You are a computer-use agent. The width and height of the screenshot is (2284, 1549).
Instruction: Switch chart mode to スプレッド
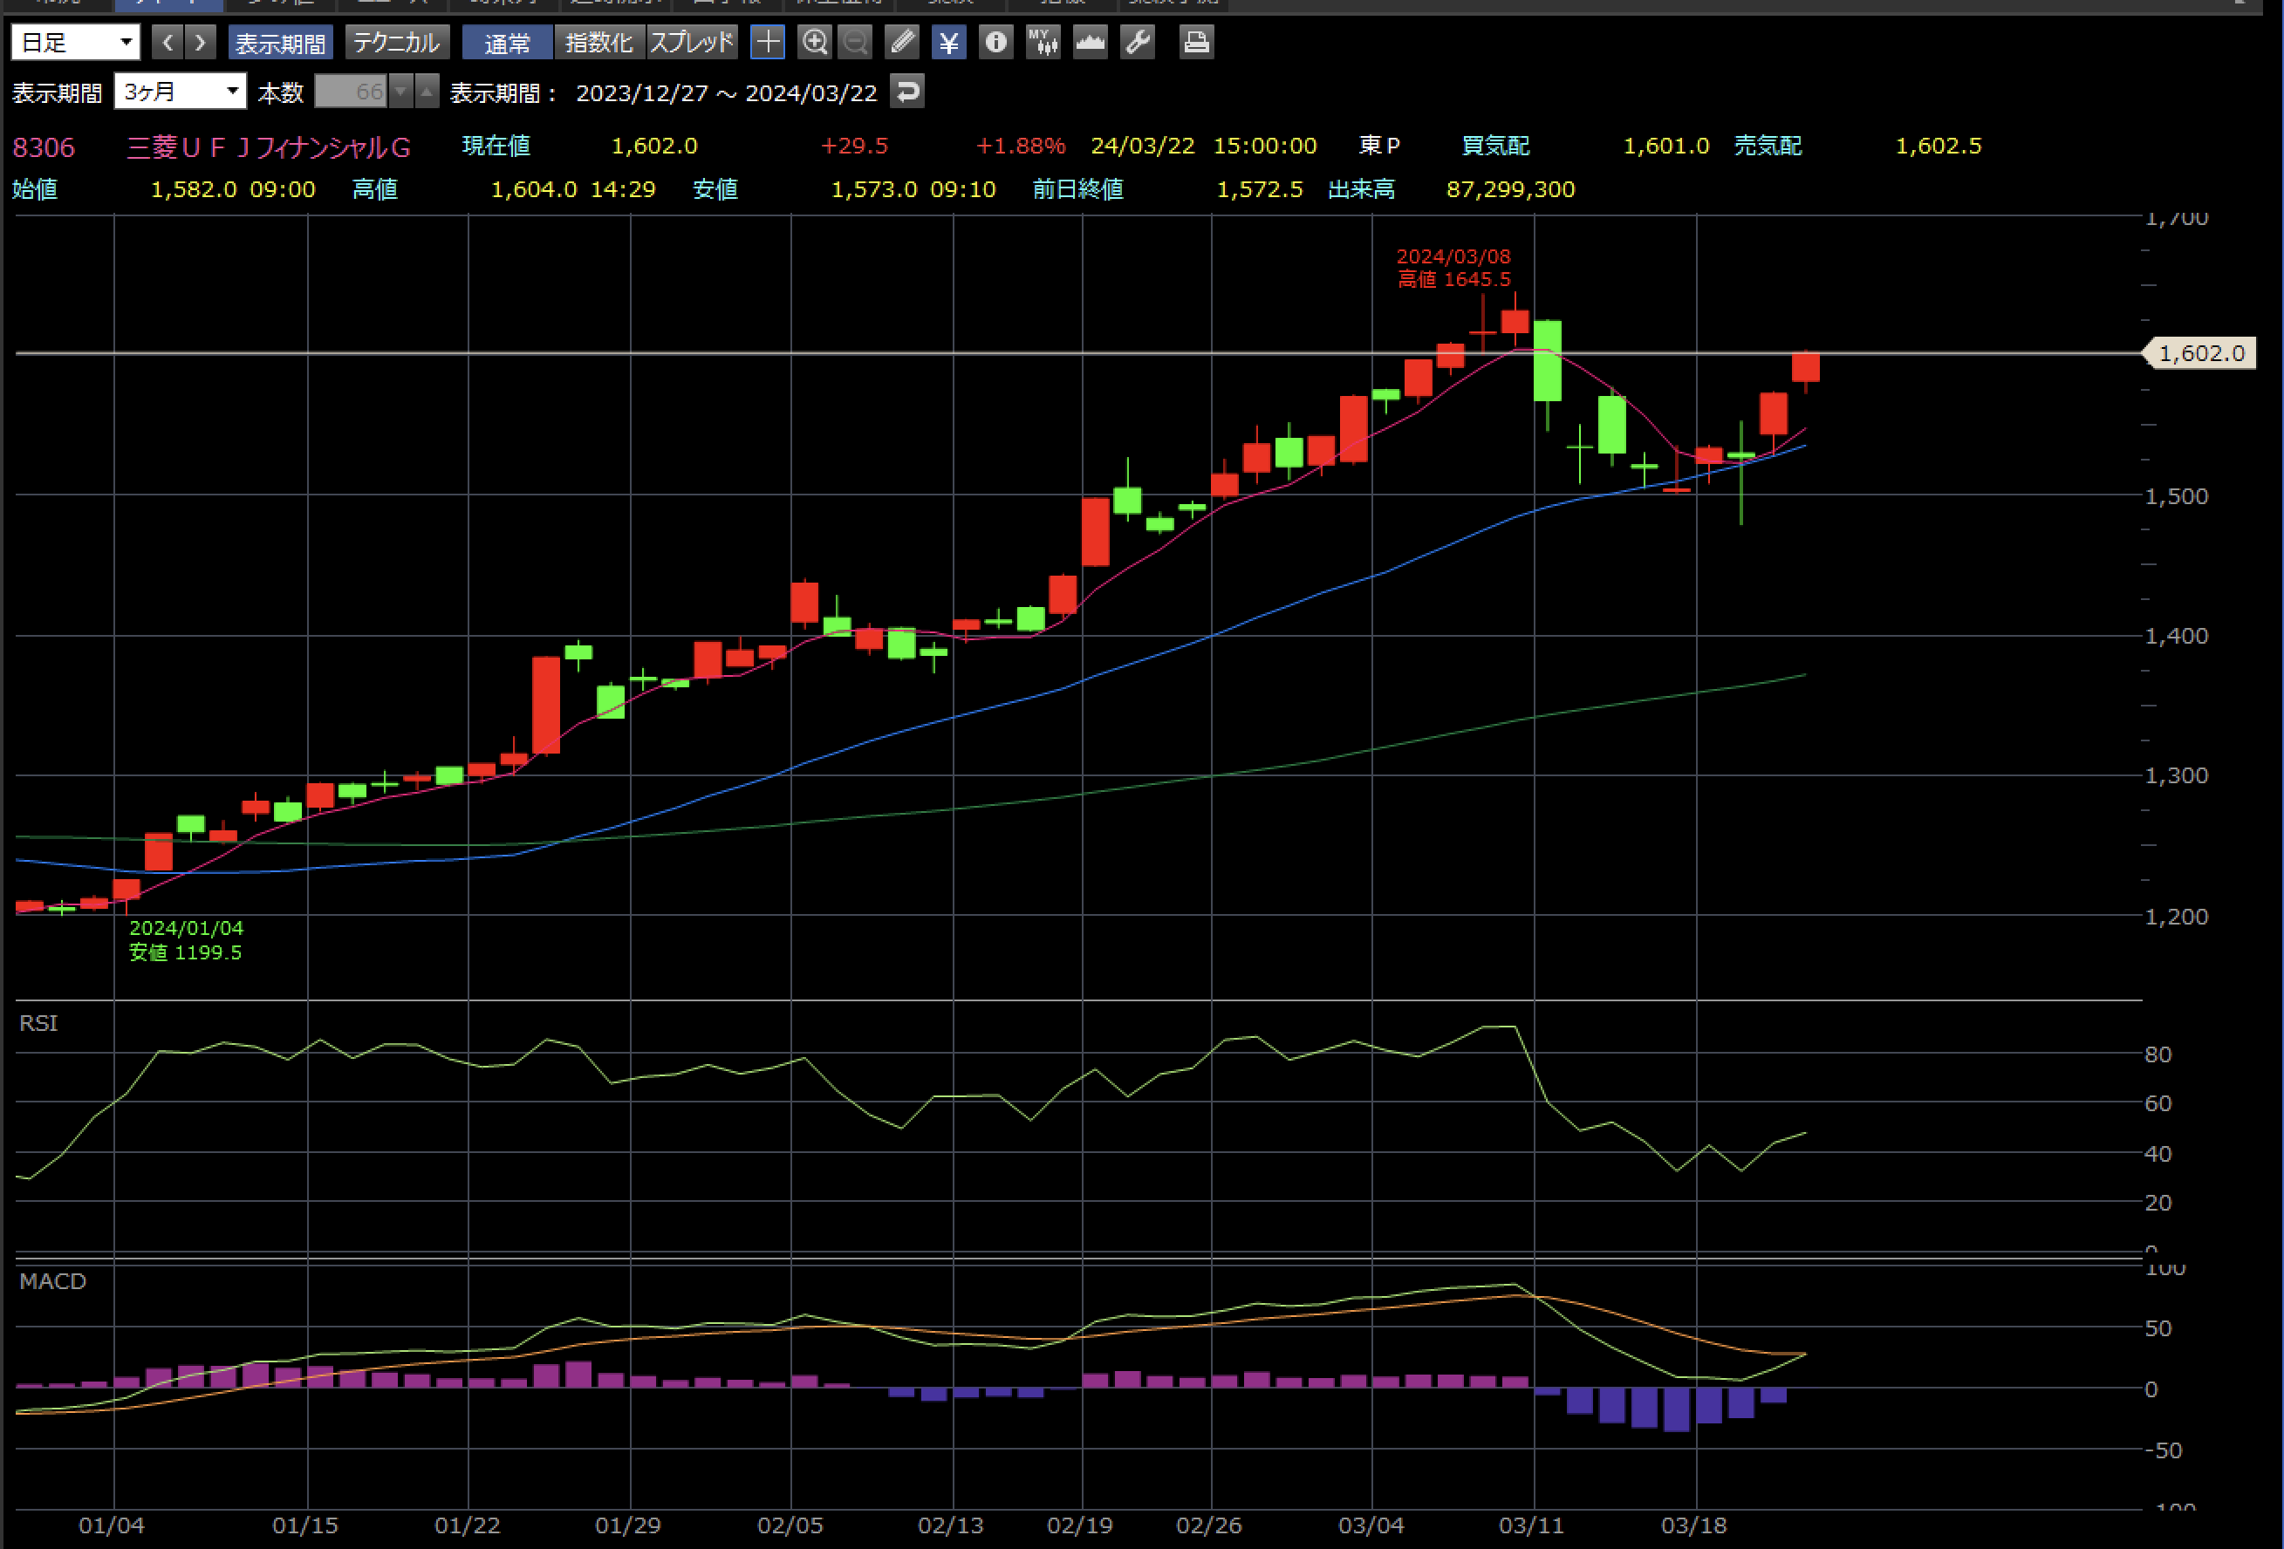click(691, 42)
